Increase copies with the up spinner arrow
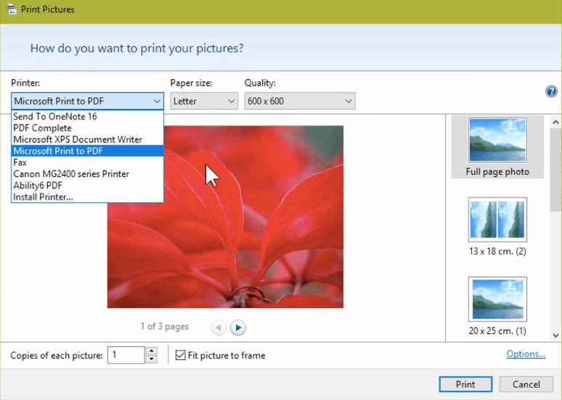This screenshot has width=562, height=400. pyautogui.click(x=151, y=351)
